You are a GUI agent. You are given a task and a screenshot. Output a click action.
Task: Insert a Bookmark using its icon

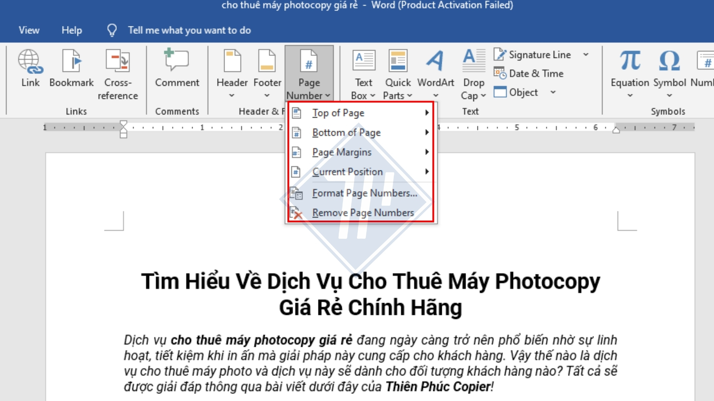tap(71, 61)
